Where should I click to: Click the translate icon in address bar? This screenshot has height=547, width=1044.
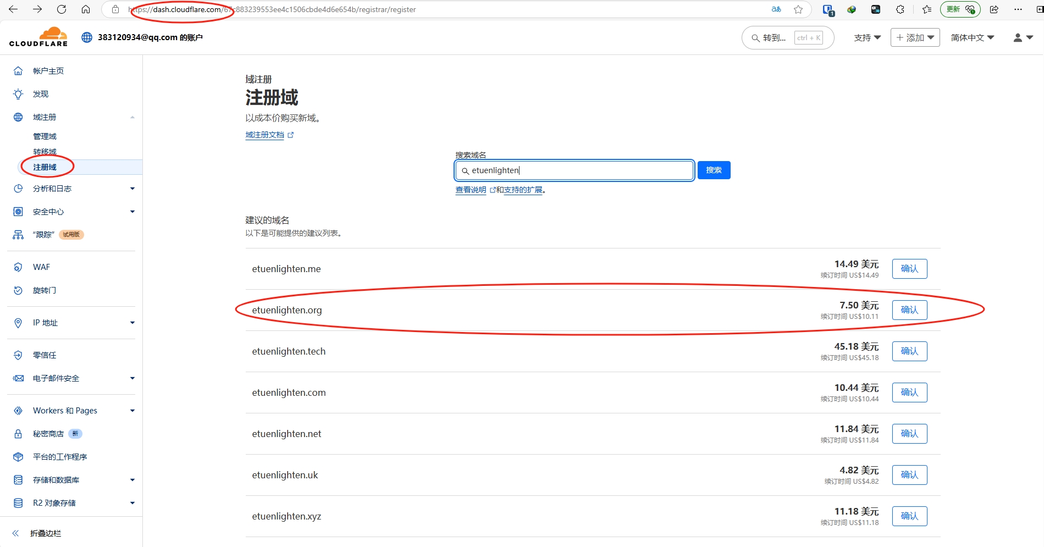coord(776,9)
